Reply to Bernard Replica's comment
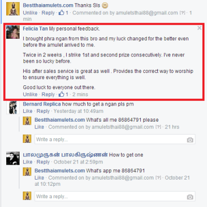The width and height of the screenshot is (207, 207). (43, 111)
